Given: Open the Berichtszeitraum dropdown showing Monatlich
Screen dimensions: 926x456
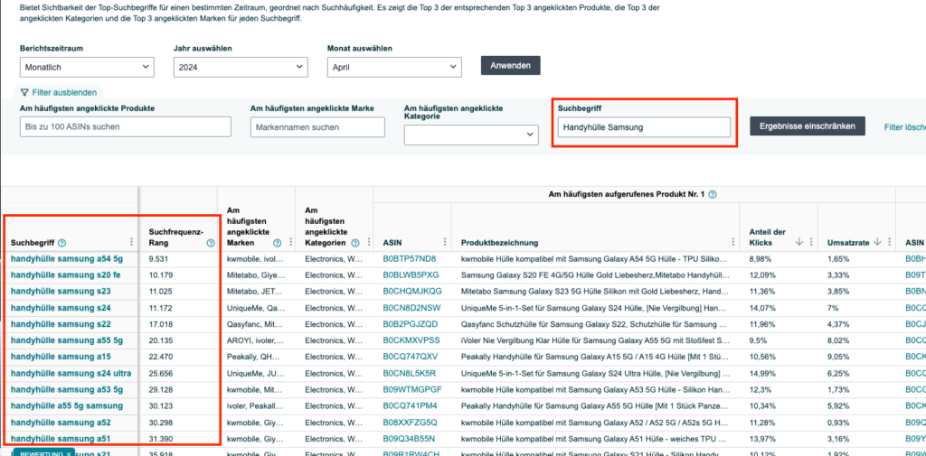Looking at the screenshot, I should tap(87, 67).
